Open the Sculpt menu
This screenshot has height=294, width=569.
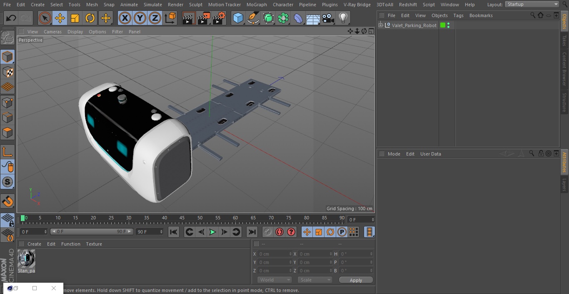[195, 5]
